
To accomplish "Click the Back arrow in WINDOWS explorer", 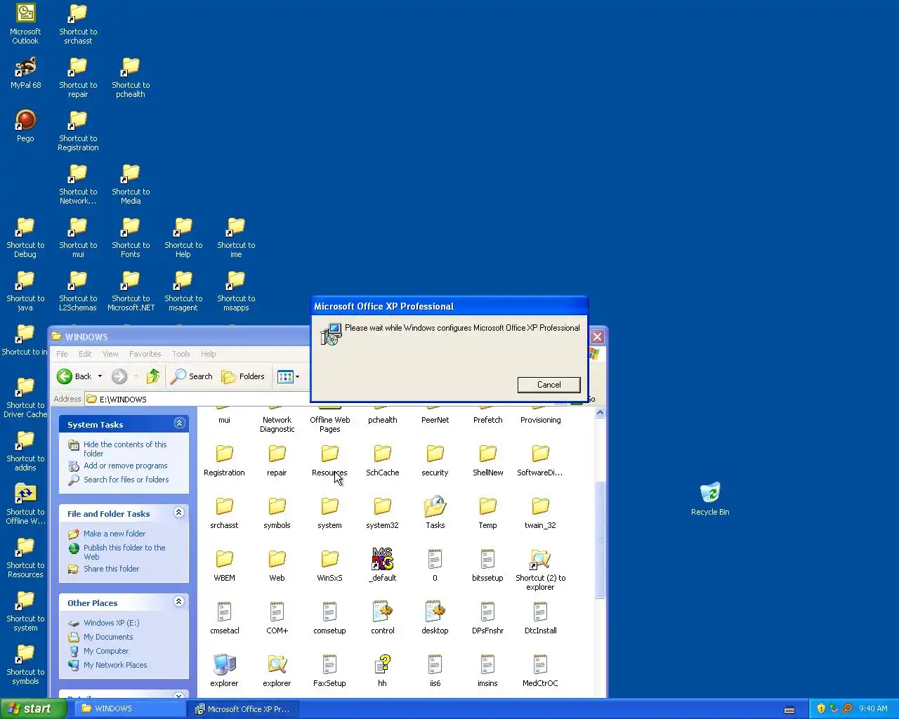I will pos(74,376).
